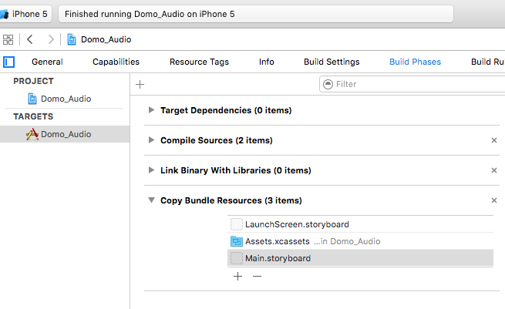
Task: Collapse the Copy Bundle Resources section
Action: 152,200
